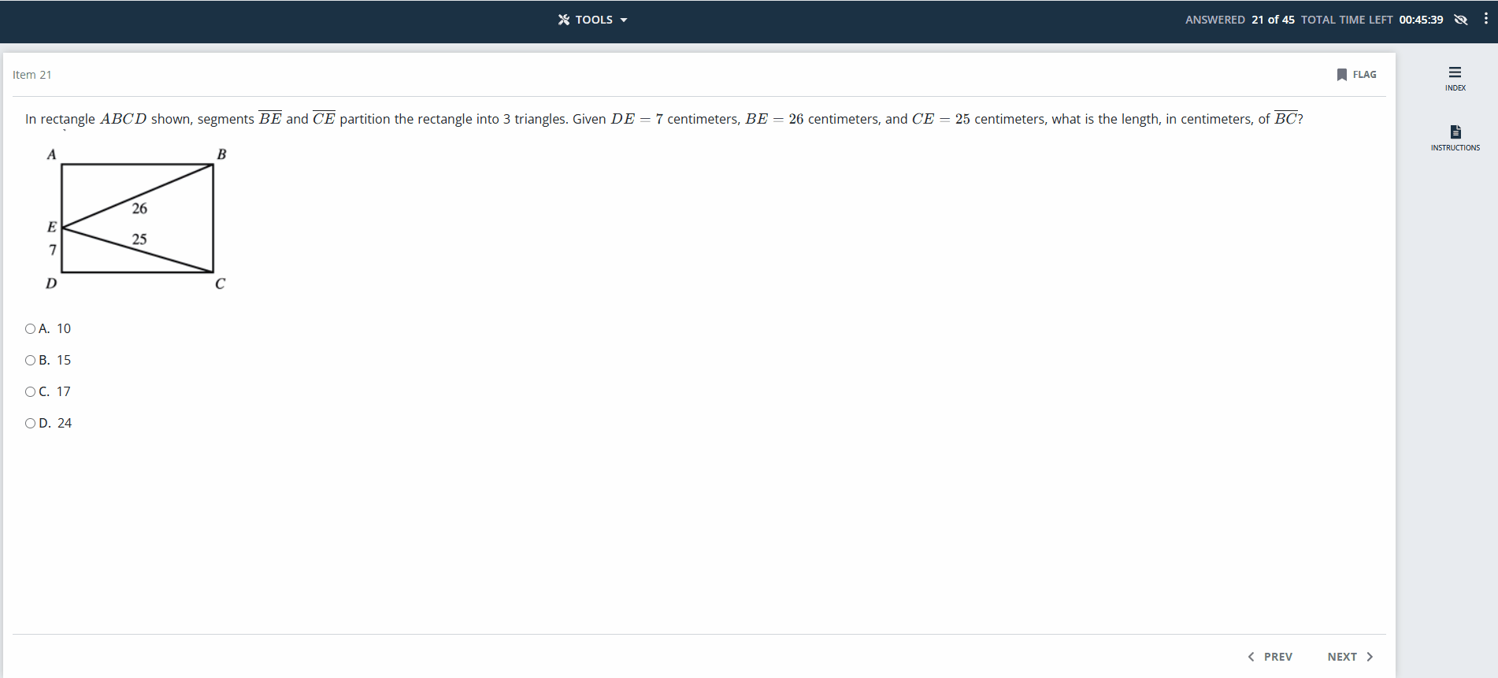The image size is (1498, 678).
Task: Click the answered 21 of 45 counter
Action: [1240, 20]
